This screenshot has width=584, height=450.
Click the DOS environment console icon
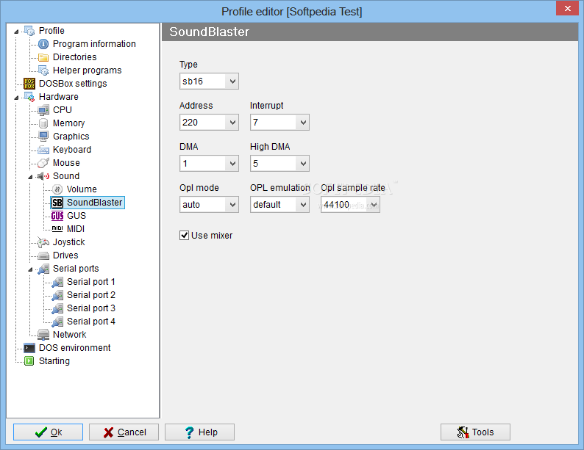[29, 348]
